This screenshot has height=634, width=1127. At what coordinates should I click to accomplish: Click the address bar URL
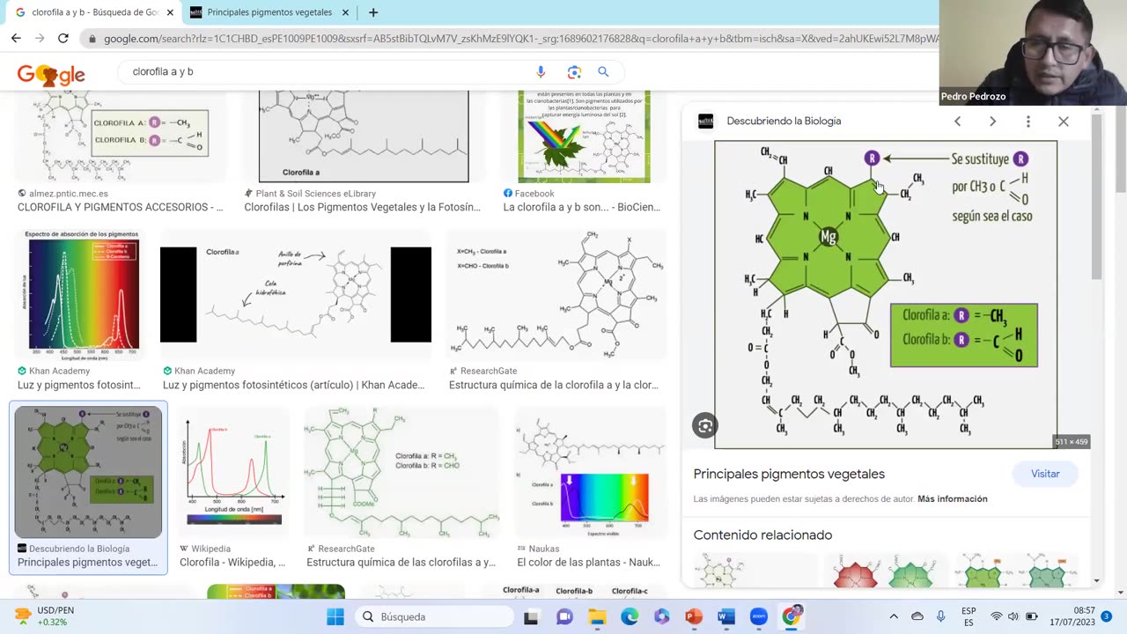pyautogui.click(x=519, y=39)
